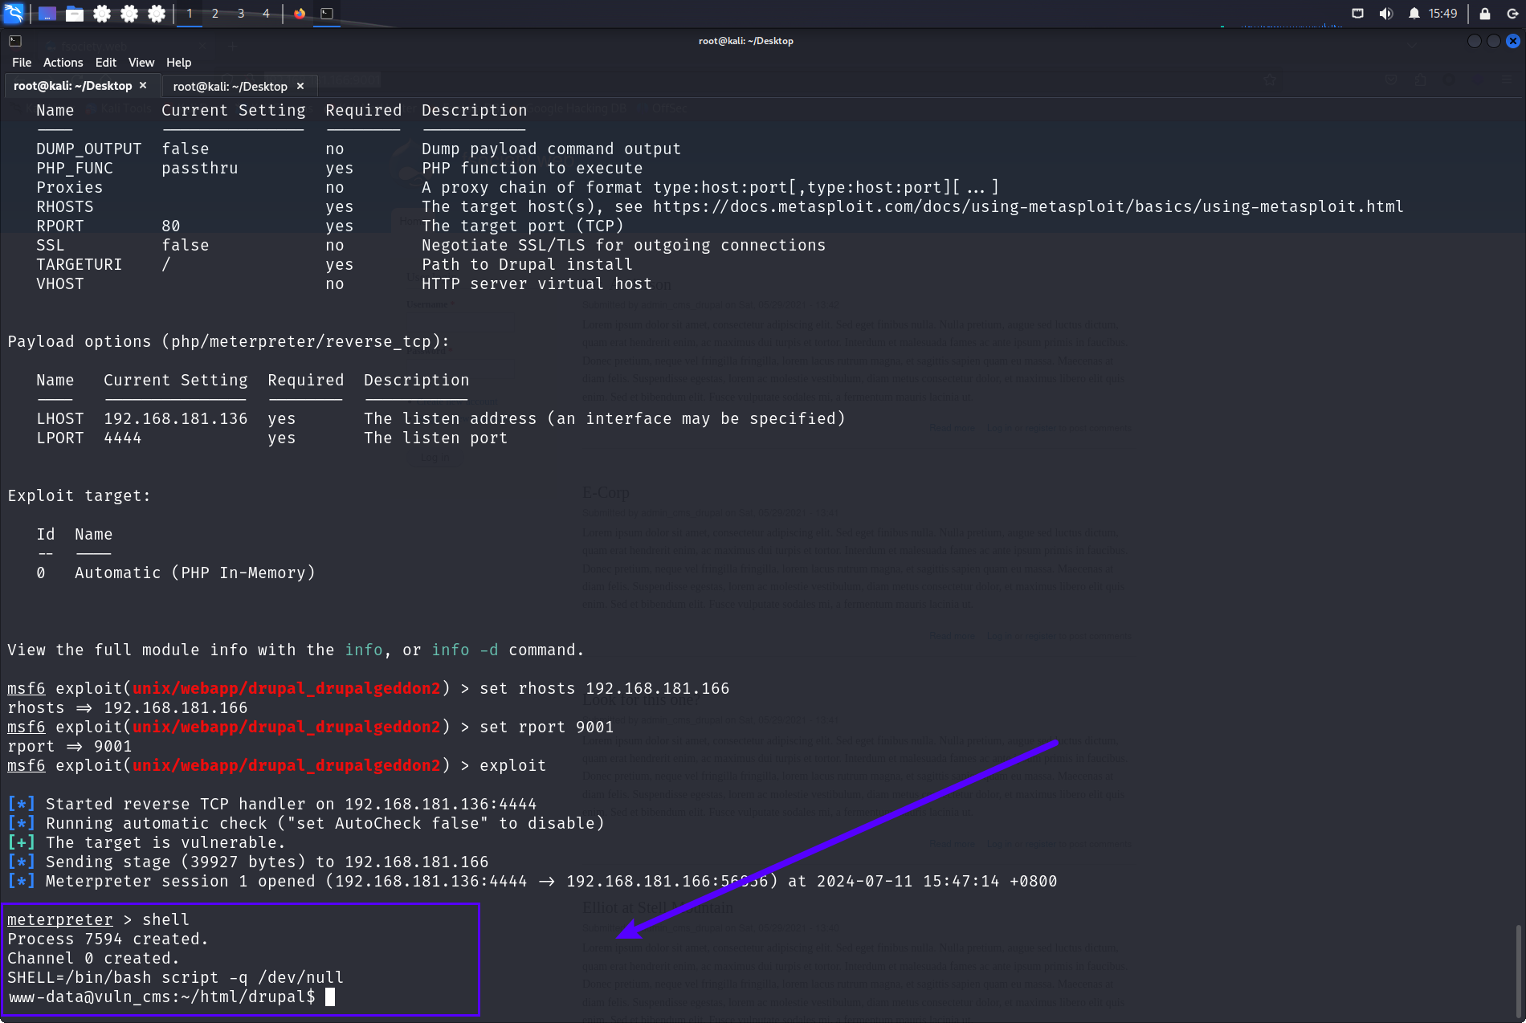1526x1023 pixels.
Task: Open the View menu
Action: 141,63
